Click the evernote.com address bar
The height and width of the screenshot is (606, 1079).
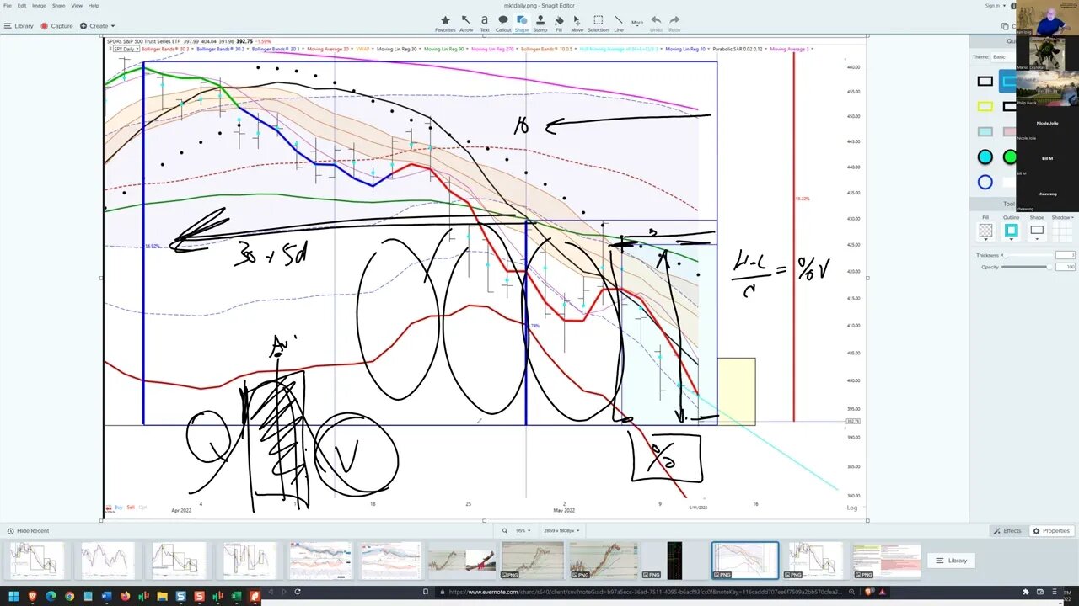[x=645, y=592]
